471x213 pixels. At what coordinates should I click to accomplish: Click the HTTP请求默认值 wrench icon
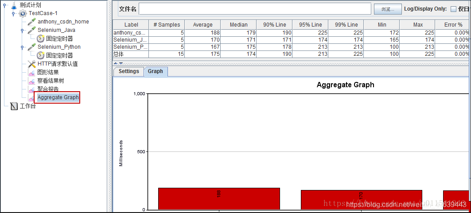click(x=32, y=64)
